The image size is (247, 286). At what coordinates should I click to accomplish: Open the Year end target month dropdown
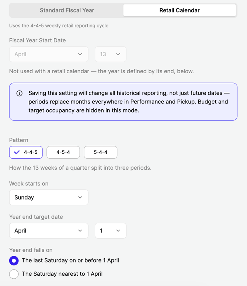(49, 230)
